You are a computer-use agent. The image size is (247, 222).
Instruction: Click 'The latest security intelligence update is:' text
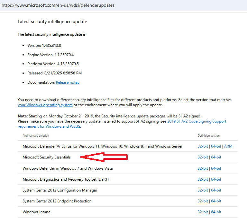tap(52, 34)
